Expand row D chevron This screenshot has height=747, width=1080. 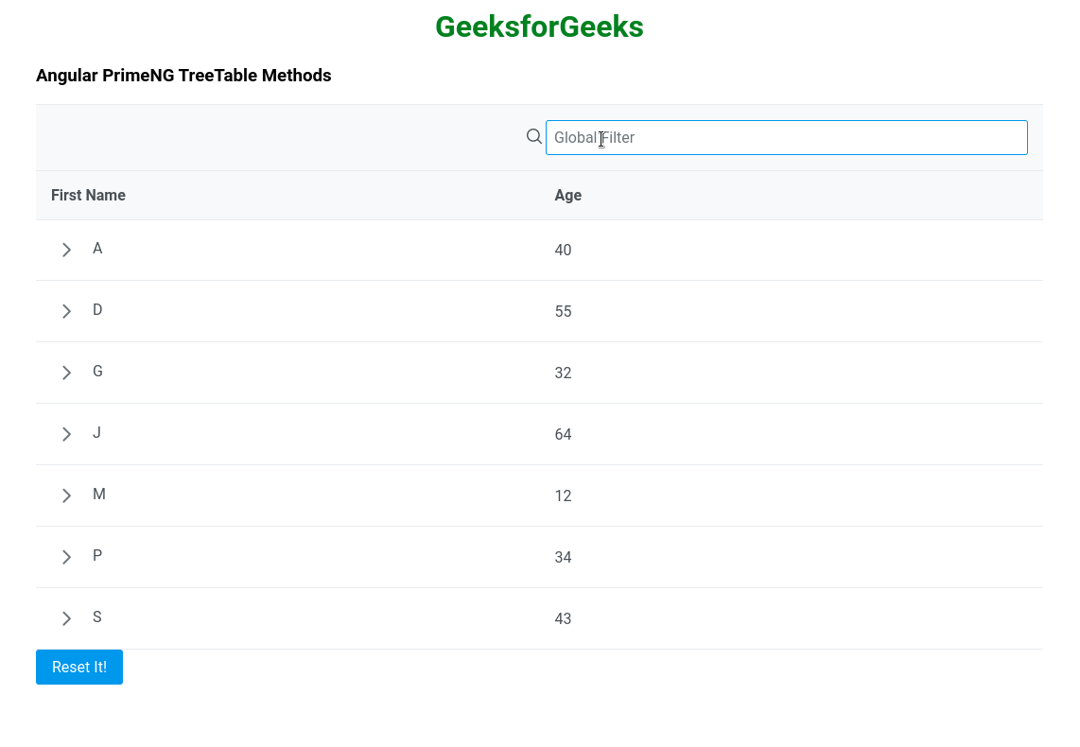(x=66, y=311)
